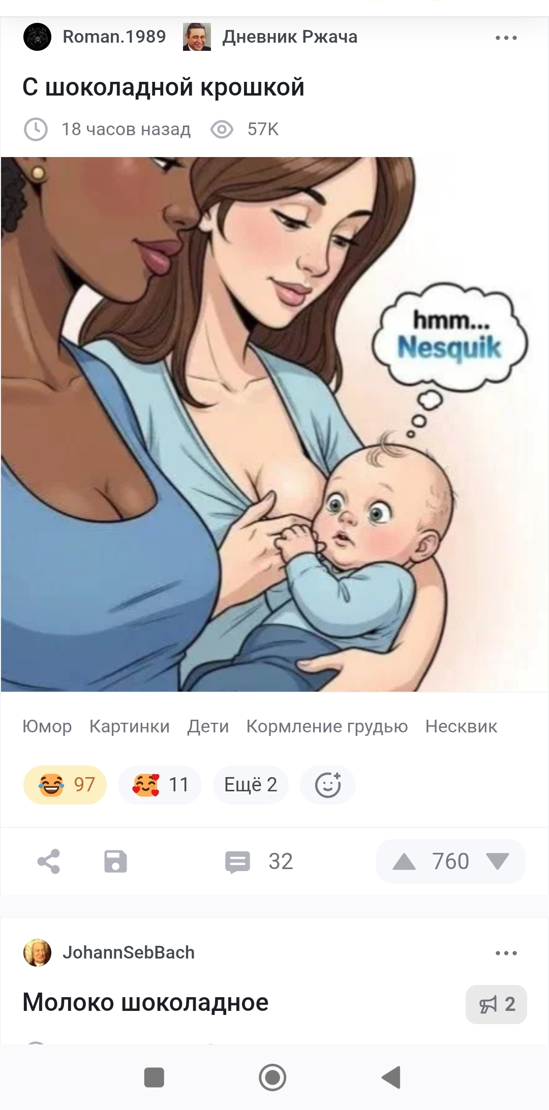The image size is (549, 1110).
Task: Toggle the hearts emoji reaction 11
Action: [x=160, y=785]
